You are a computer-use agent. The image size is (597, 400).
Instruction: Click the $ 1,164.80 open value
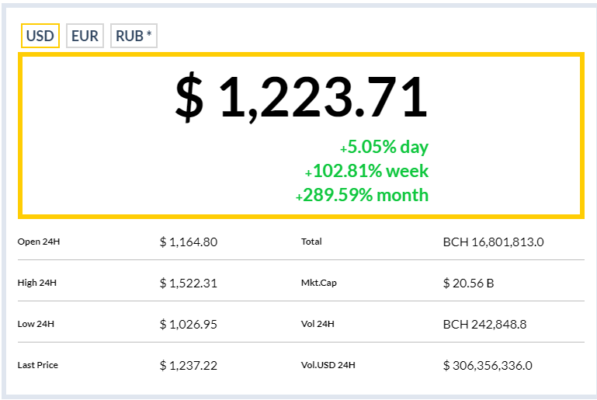click(189, 242)
